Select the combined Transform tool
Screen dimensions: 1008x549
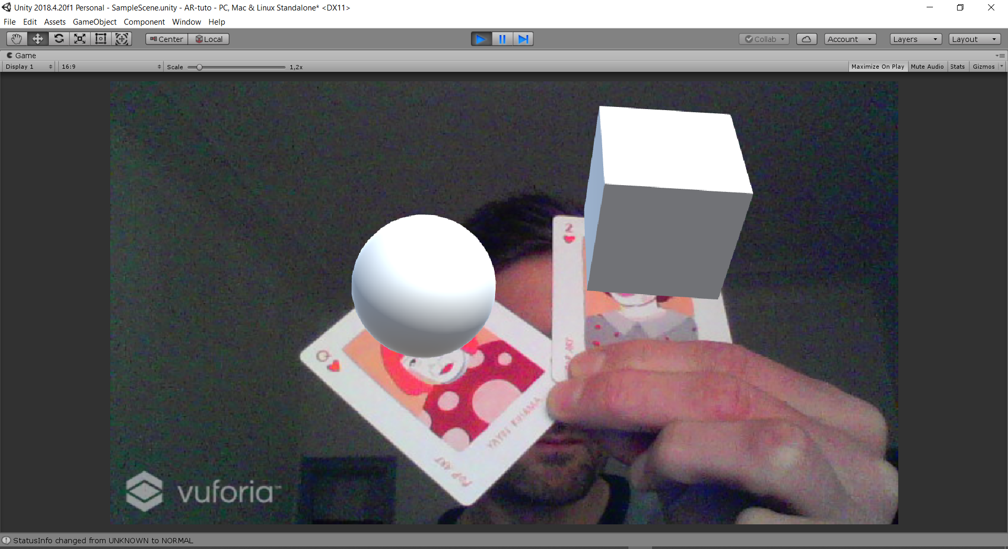[122, 39]
